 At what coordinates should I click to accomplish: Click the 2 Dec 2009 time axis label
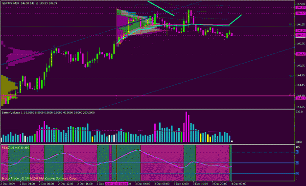pos(8,184)
